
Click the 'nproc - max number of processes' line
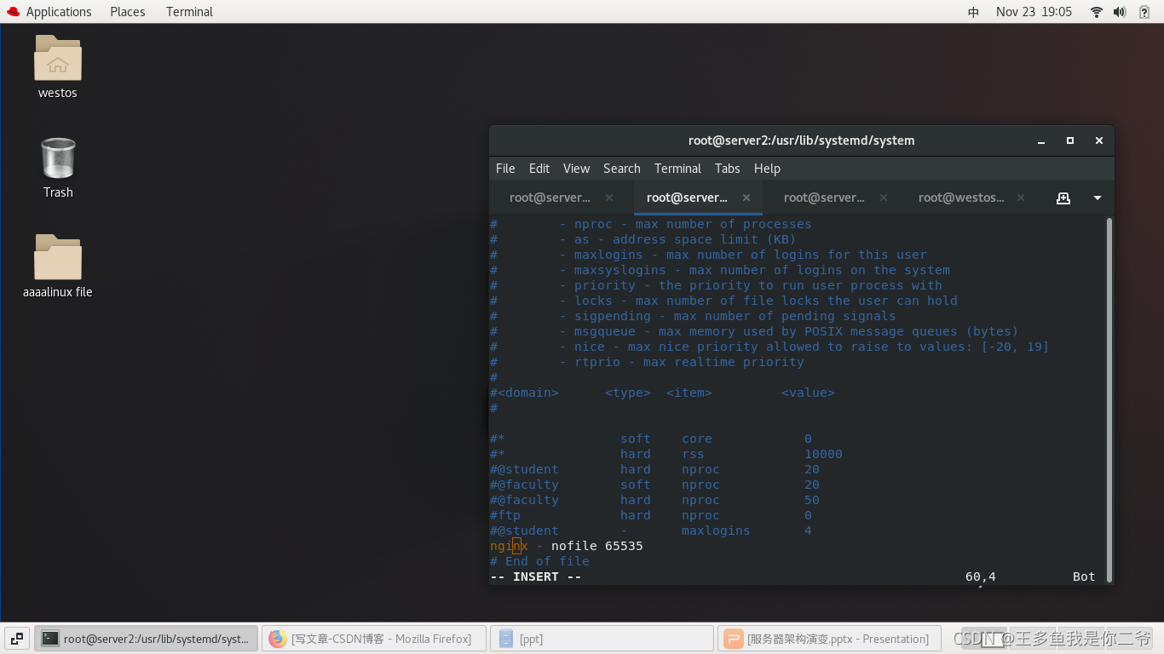coord(651,224)
